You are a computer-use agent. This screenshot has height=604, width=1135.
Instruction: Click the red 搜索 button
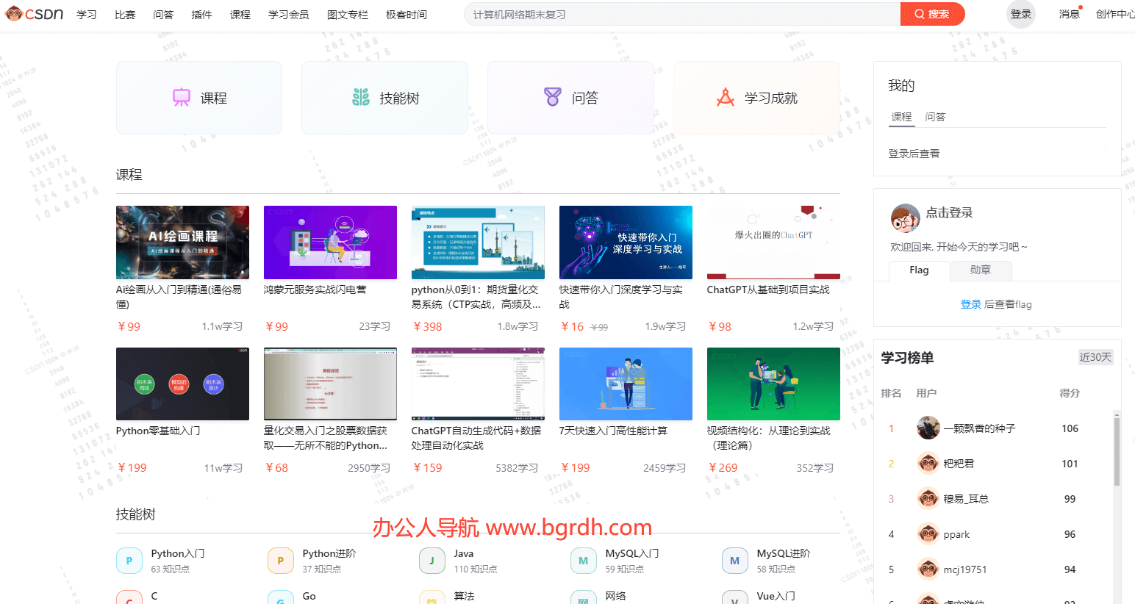[933, 14]
